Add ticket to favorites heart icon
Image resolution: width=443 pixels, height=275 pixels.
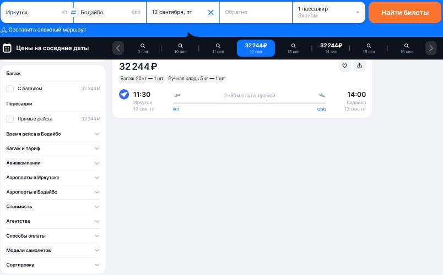coord(344,66)
